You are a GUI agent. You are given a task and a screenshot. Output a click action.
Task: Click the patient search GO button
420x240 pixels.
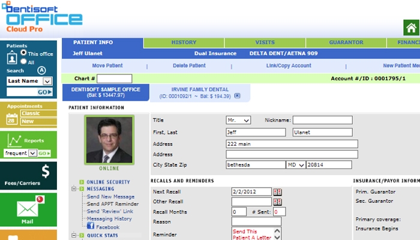(x=44, y=92)
